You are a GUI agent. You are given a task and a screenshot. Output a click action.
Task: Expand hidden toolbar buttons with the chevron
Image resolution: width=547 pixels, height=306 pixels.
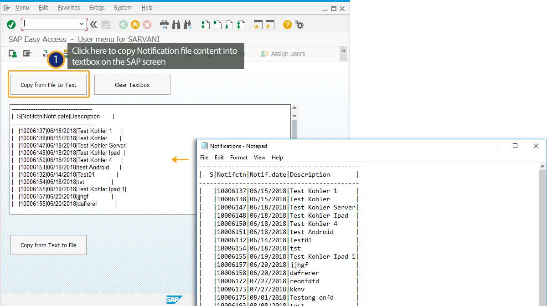click(x=344, y=51)
